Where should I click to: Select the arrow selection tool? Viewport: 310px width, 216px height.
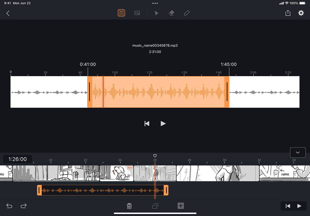[157, 13]
